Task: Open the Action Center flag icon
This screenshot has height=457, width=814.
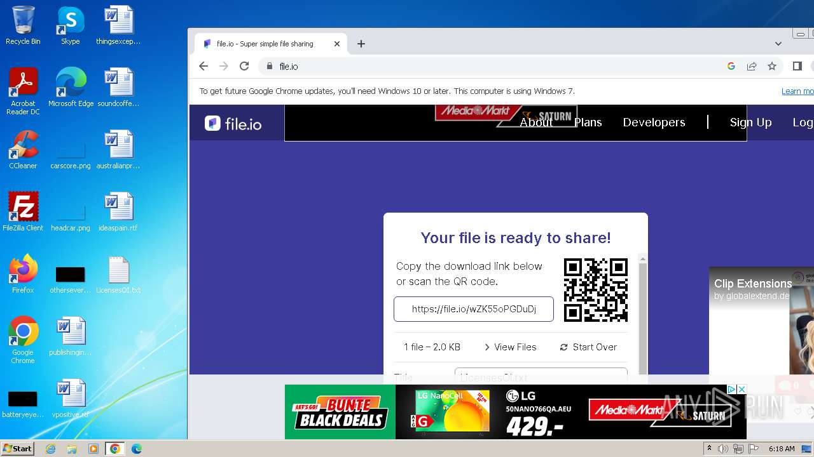Action: [752, 449]
